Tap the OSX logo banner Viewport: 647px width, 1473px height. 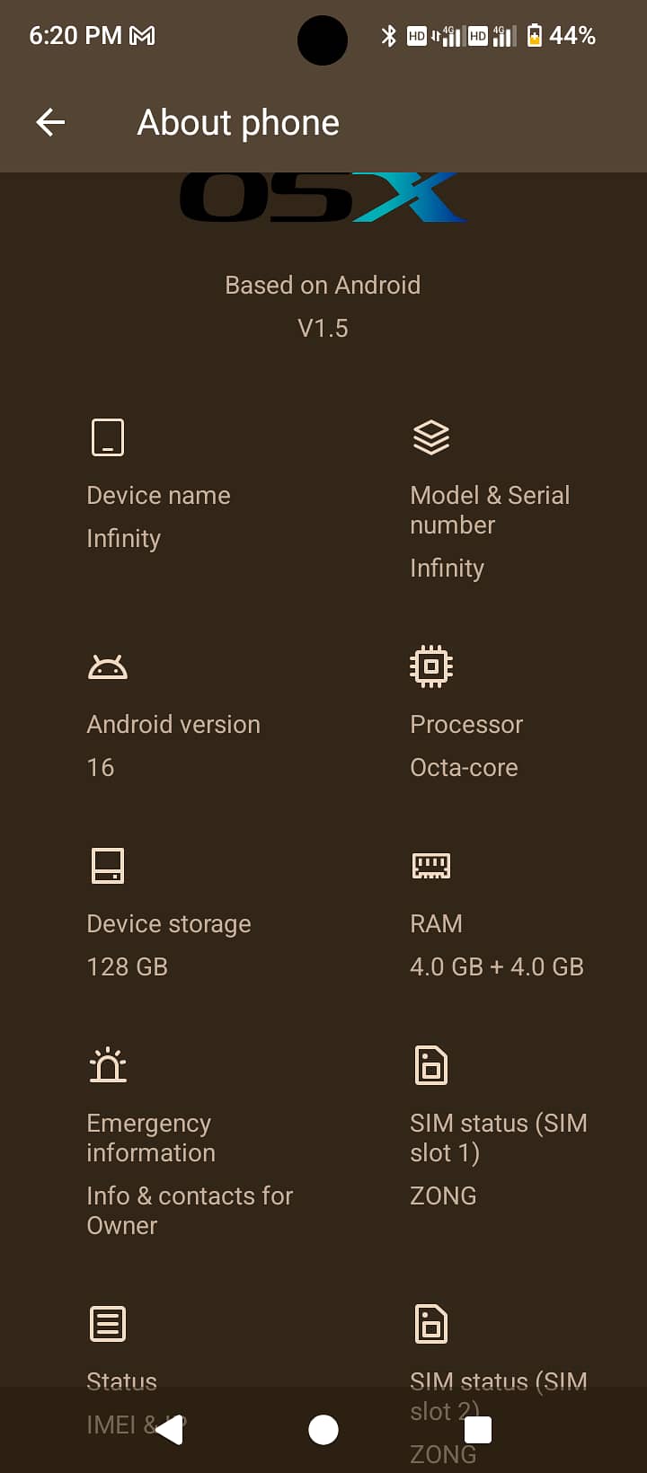(323, 197)
